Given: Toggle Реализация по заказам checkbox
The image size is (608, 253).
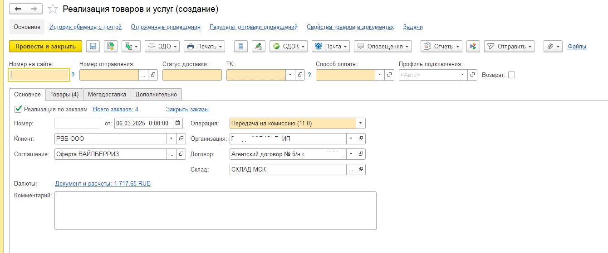Looking at the screenshot, I should pos(18,109).
